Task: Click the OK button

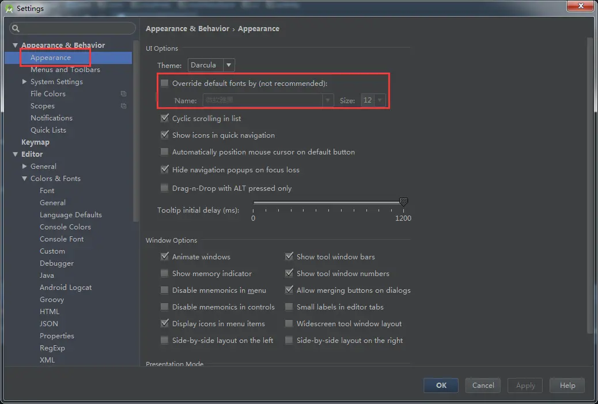Action: (441, 386)
